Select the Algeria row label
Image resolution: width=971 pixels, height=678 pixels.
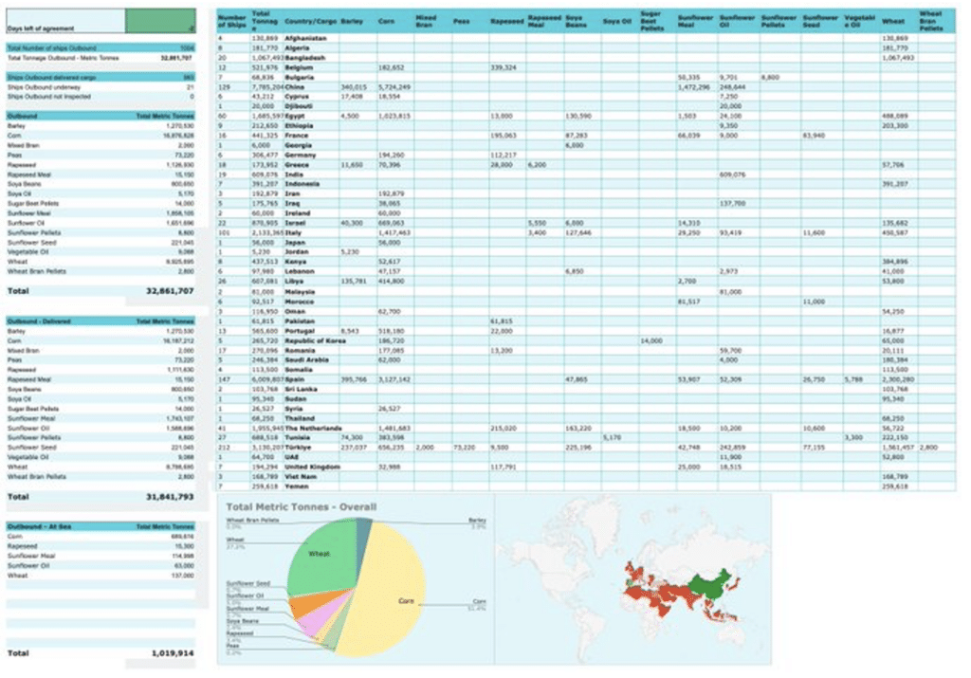(297, 47)
